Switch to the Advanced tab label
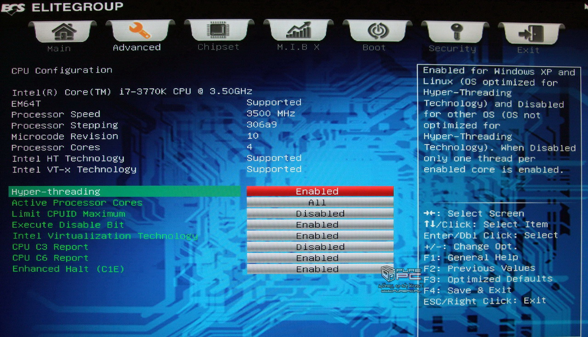The image size is (588, 337). pos(137,47)
